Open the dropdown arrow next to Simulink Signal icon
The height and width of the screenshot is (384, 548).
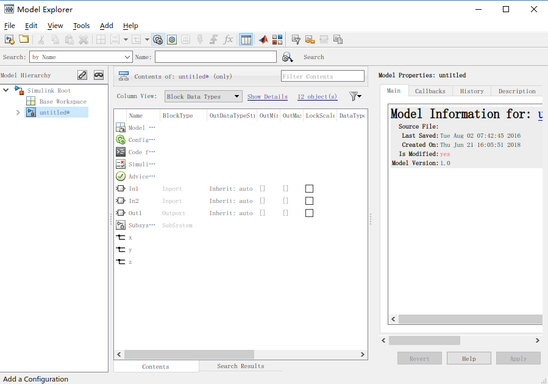147,40
